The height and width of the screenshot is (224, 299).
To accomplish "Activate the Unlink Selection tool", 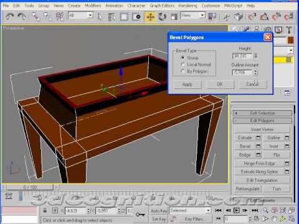I will [47, 16].
